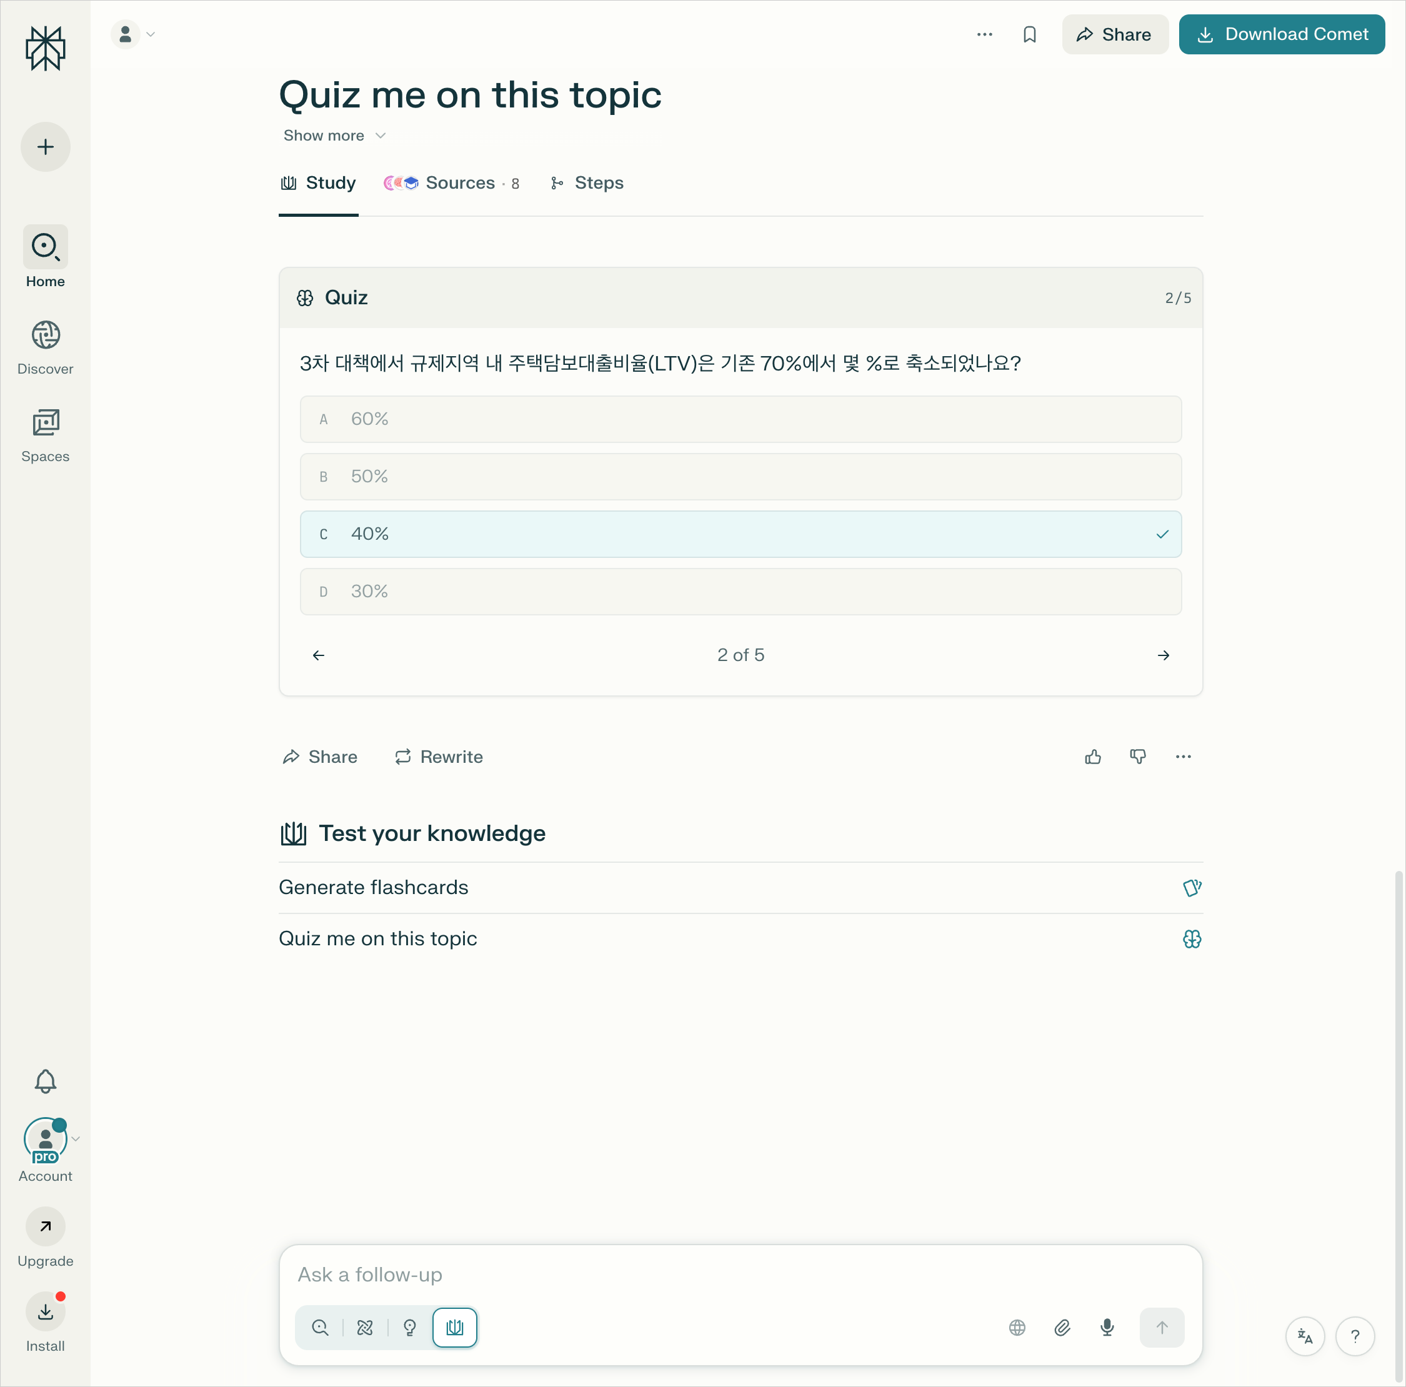Select quiz answer B 50%

(x=740, y=477)
